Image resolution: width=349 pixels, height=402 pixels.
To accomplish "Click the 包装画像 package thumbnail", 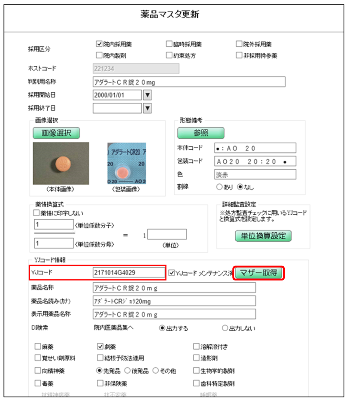I will pos(127,164).
